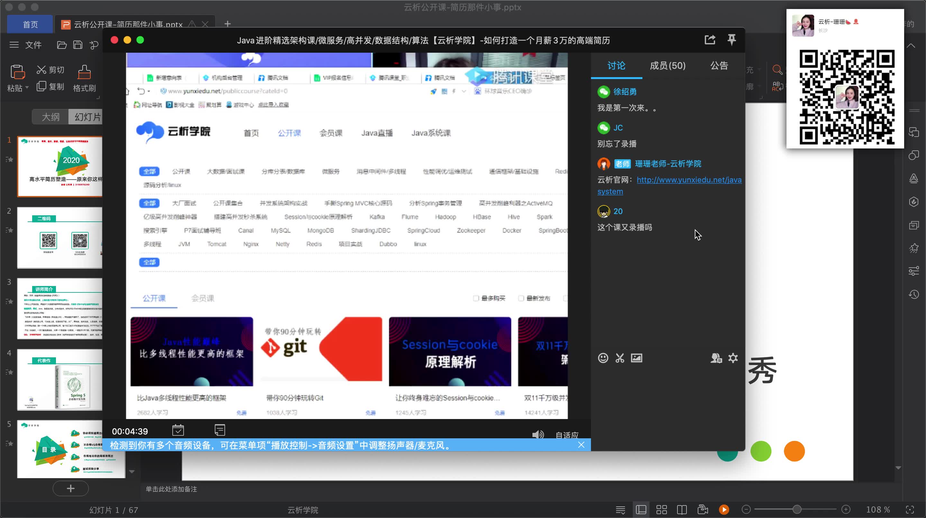Select slide 2 二维码 thumbnail
Viewport: 926px width, 518px height.
coord(60,237)
